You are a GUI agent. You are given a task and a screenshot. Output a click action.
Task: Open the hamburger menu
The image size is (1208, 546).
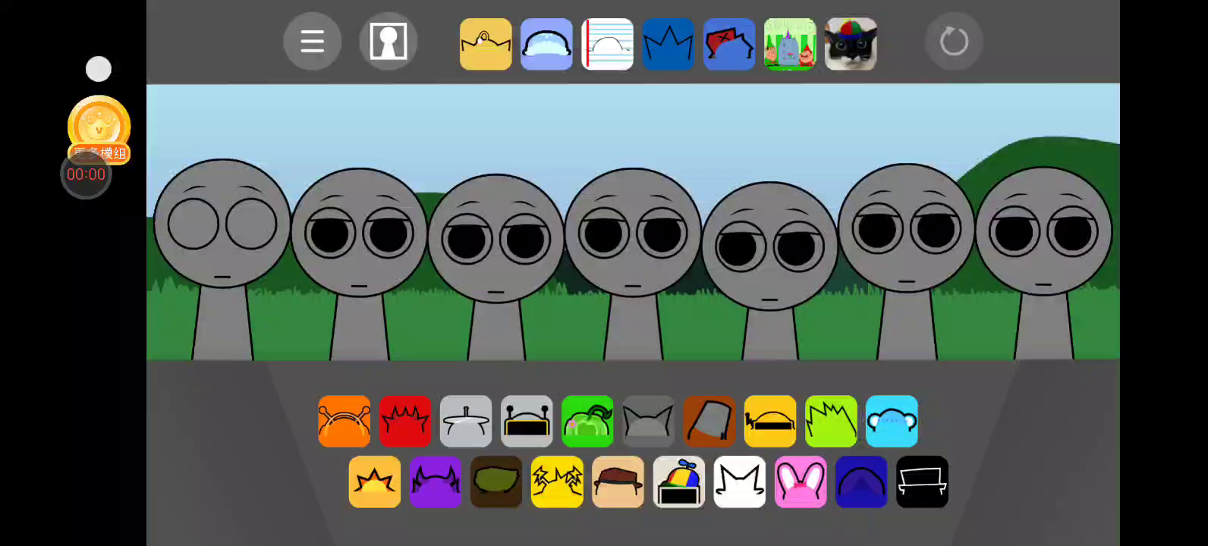tap(312, 42)
